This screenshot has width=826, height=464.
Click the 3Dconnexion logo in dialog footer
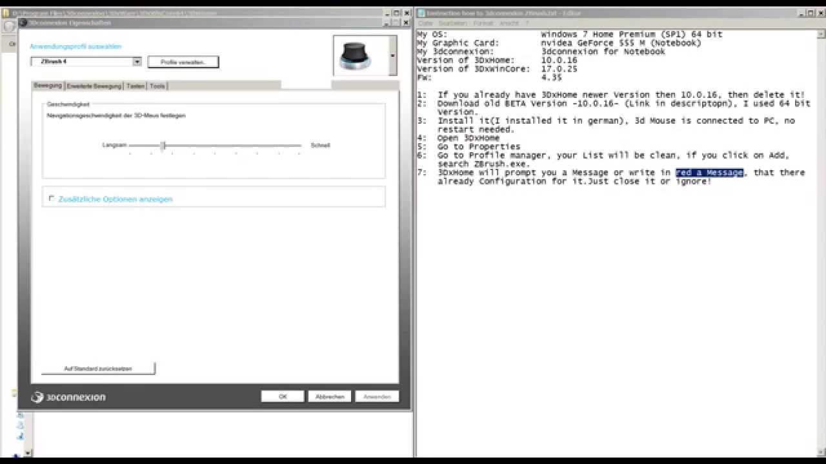[68, 397]
